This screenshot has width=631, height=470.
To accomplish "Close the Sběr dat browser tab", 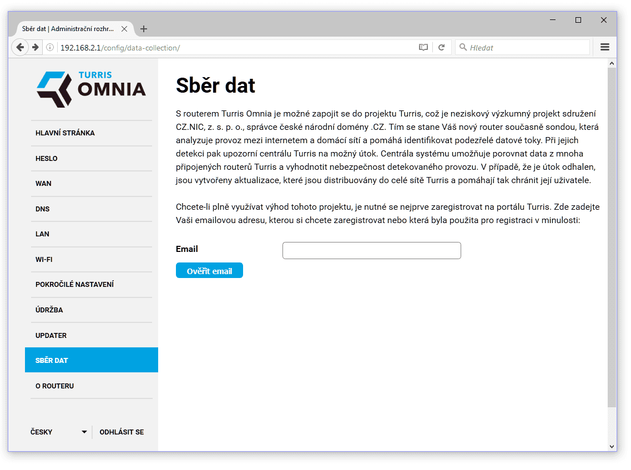I will [x=124, y=29].
